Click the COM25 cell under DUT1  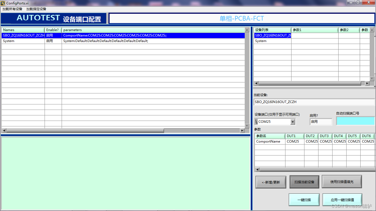295,141
